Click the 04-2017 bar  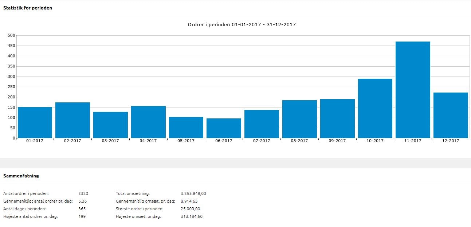point(148,122)
